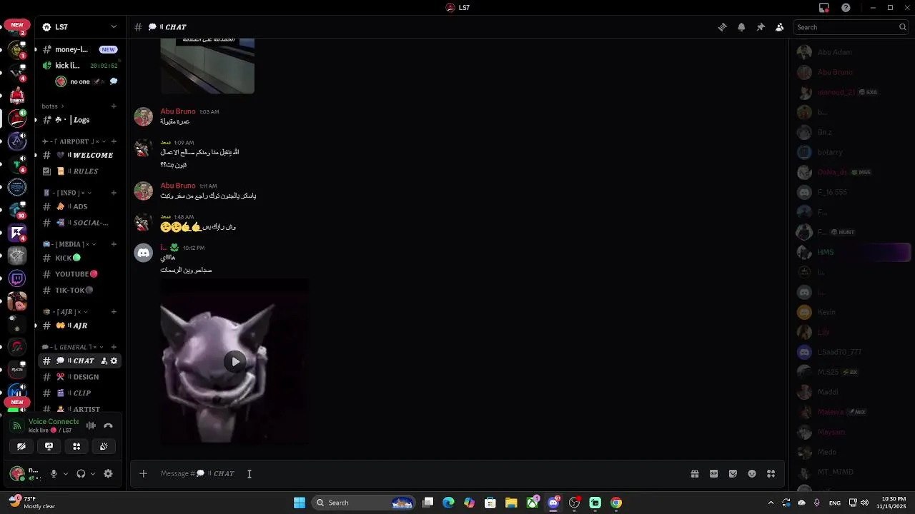Open the Threads icon in channel header
This screenshot has width=915, height=514.
(723, 27)
